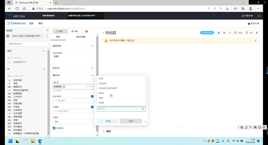Click the email share icon in chart toolbar
The image size is (268, 145).
coord(224,33)
